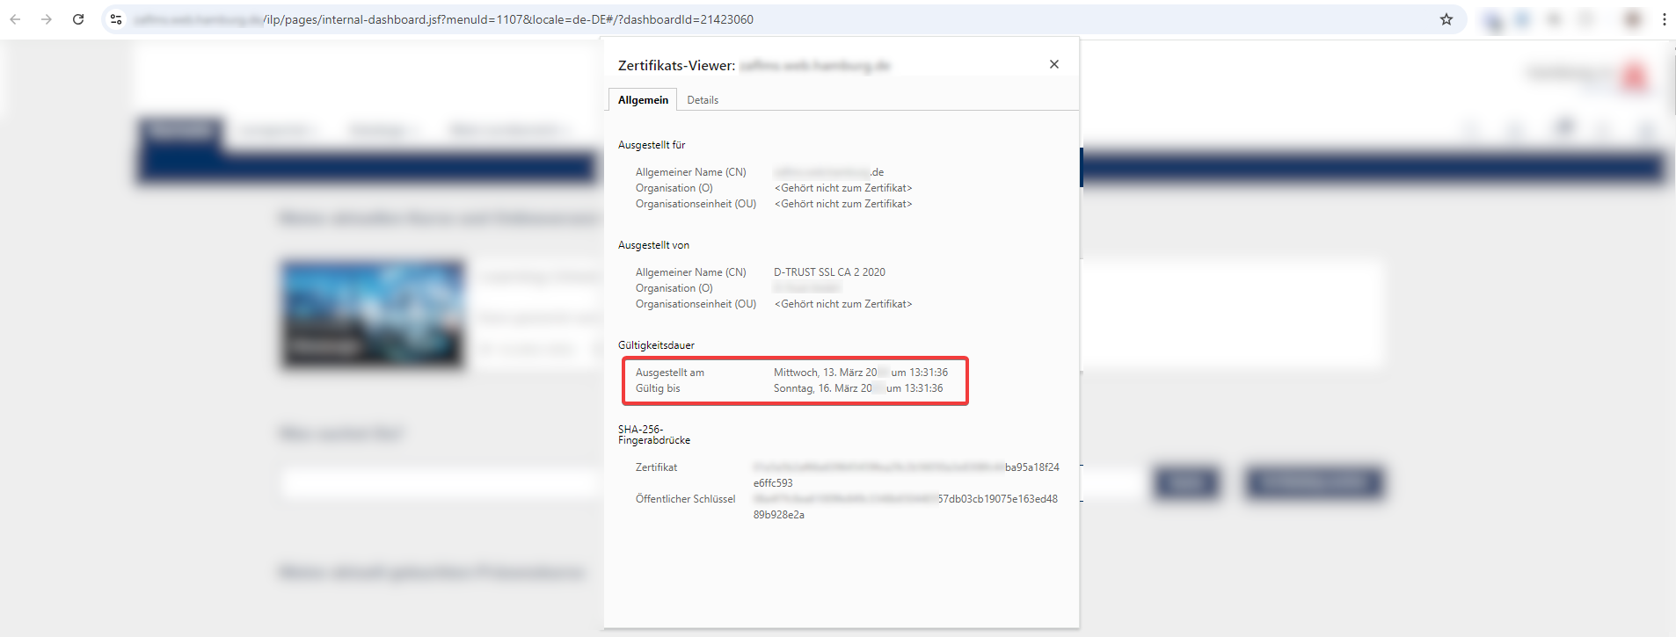Image resolution: width=1676 pixels, height=637 pixels.
Task: Switch to the Details tab
Action: click(x=702, y=100)
